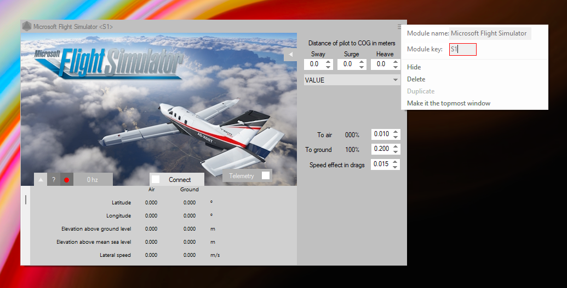Screen dimensions: 567x288
Task: Click the Module name text field
Action: 490,33
